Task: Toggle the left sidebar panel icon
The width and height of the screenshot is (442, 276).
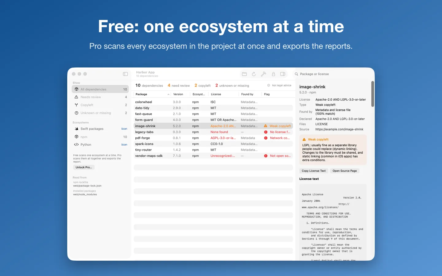Action: pos(125,74)
